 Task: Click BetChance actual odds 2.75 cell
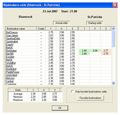pos(51,32)
